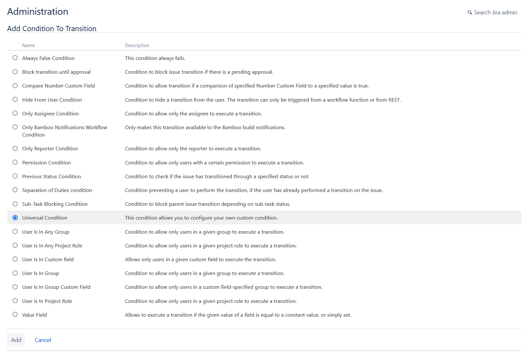Pick the Hide From User Condition radio

tap(15, 100)
